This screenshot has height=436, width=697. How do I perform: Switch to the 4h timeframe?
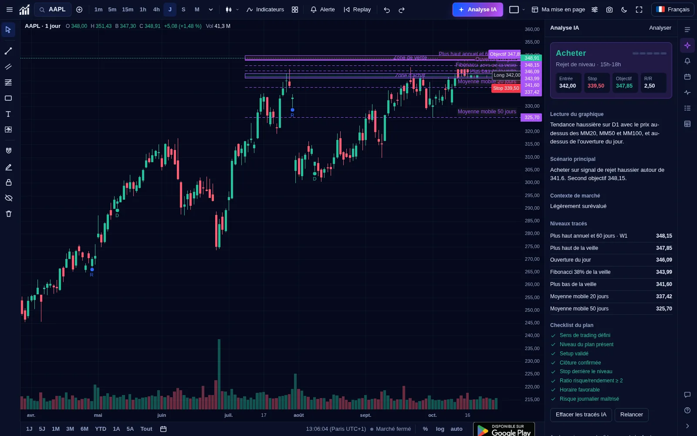[x=156, y=10]
